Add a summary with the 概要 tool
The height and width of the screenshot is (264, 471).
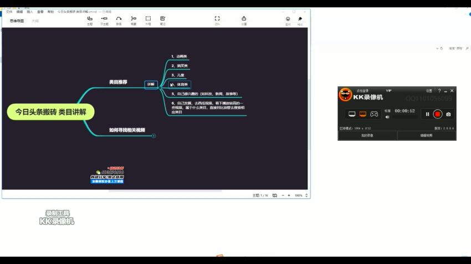pyautogui.click(x=134, y=20)
